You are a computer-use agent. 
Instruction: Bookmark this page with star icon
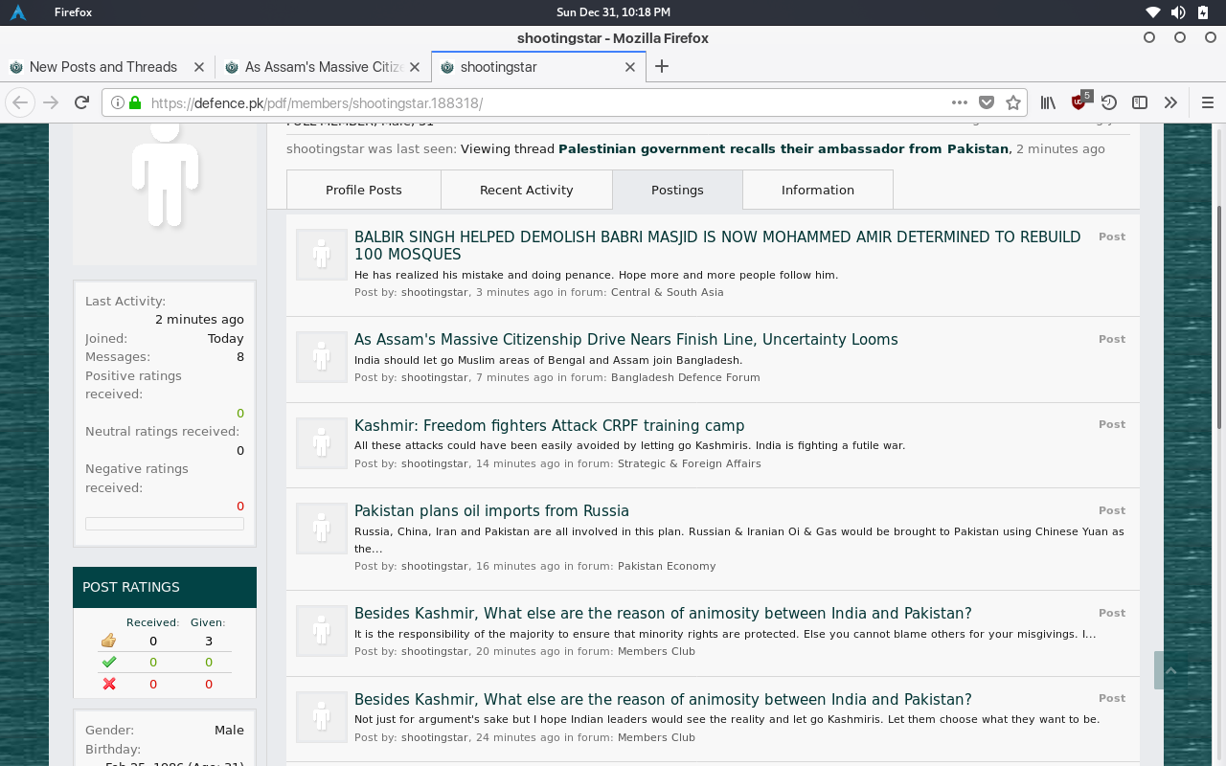(x=1013, y=102)
